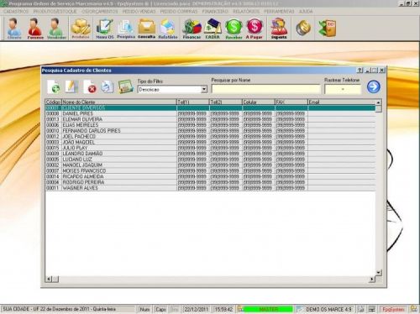This screenshot has width=420, height=314.
Task: Open the Receber green dollar icon
Action: [234, 29]
